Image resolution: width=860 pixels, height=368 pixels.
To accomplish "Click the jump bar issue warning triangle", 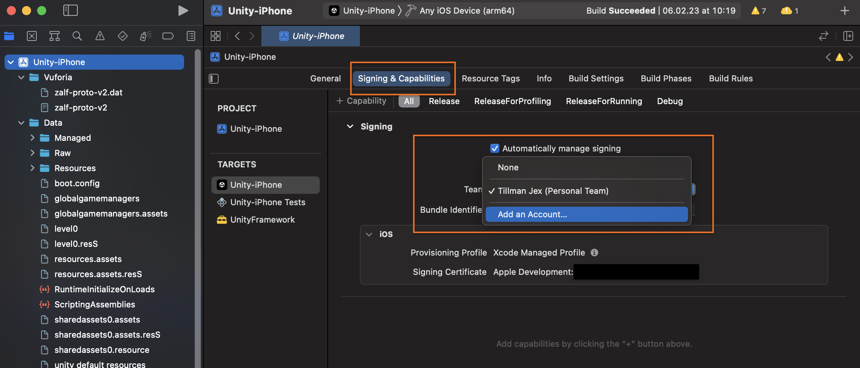I will [x=840, y=57].
